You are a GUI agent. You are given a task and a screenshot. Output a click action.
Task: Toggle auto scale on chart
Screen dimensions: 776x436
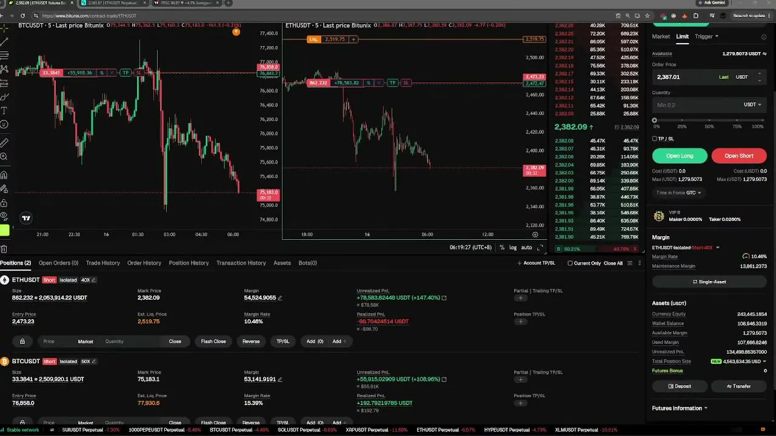coord(526,248)
